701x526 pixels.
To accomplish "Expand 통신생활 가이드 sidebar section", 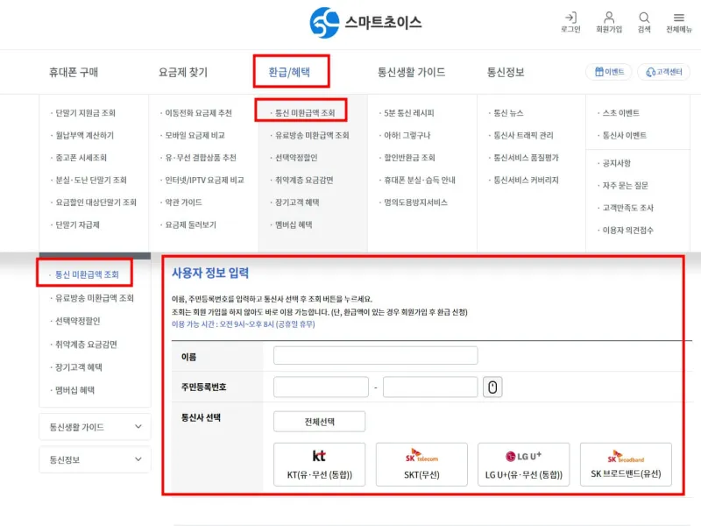I will click(95, 427).
